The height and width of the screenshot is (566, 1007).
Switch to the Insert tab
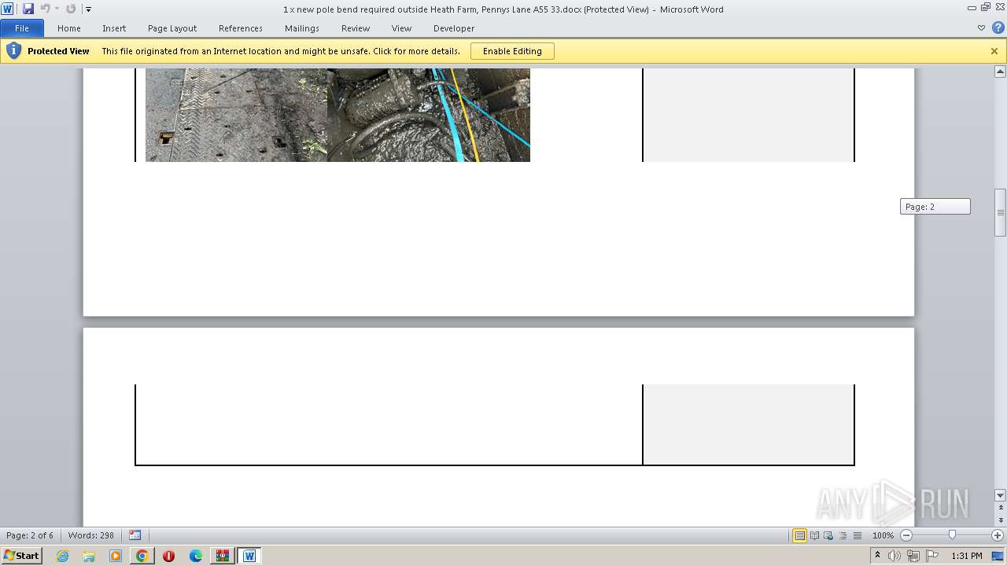point(114,28)
